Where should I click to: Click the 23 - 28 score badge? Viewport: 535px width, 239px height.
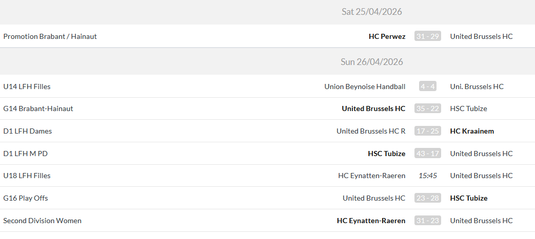(x=427, y=198)
